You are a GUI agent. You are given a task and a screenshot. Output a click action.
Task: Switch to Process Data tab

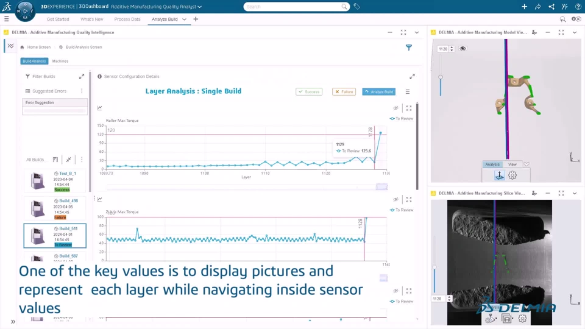click(127, 19)
